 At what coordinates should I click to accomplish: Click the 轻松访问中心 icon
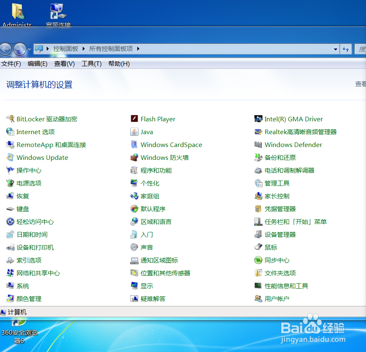(10, 222)
